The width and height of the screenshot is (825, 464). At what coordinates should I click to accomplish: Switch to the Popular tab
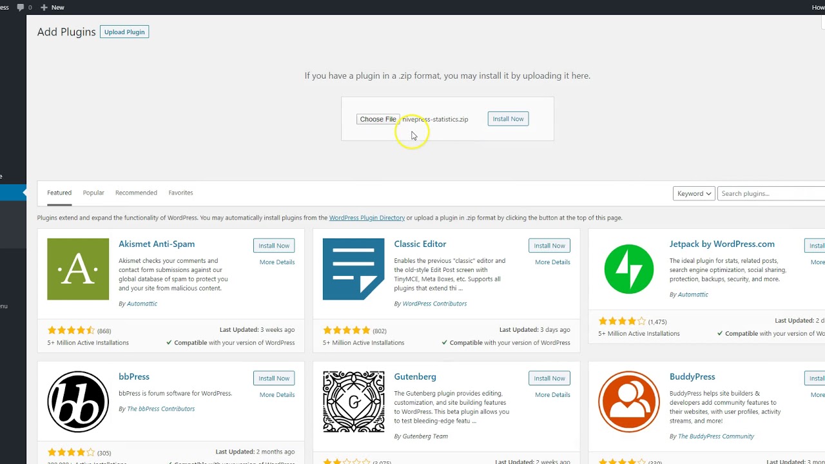click(93, 193)
